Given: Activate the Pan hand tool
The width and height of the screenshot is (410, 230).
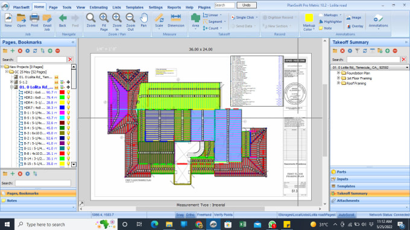Looking at the screenshot, I should [143, 20].
